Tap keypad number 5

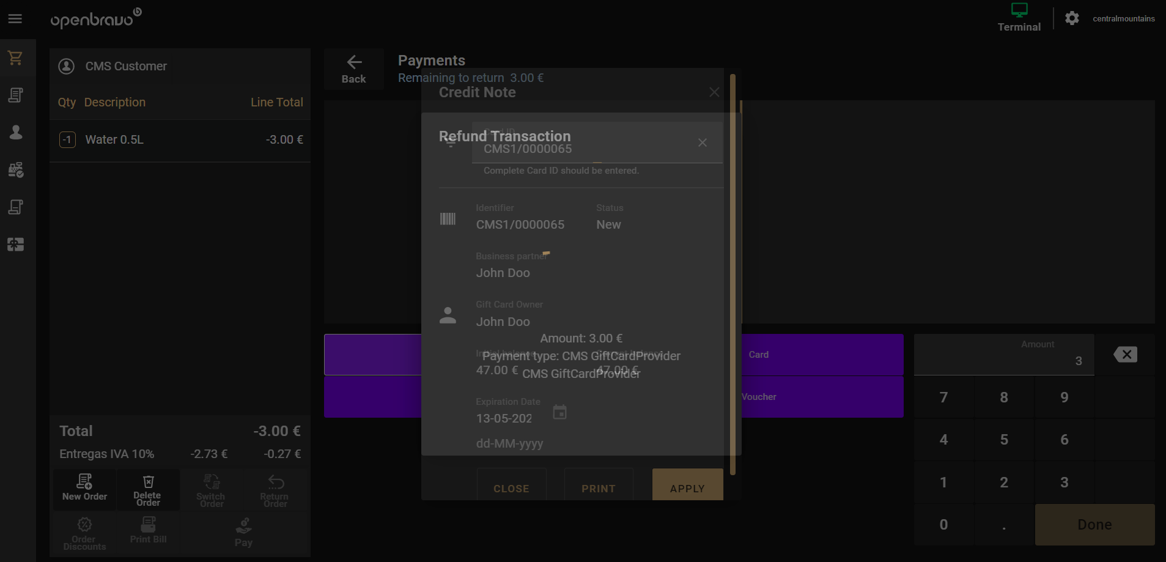pyautogui.click(x=1004, y=440)
